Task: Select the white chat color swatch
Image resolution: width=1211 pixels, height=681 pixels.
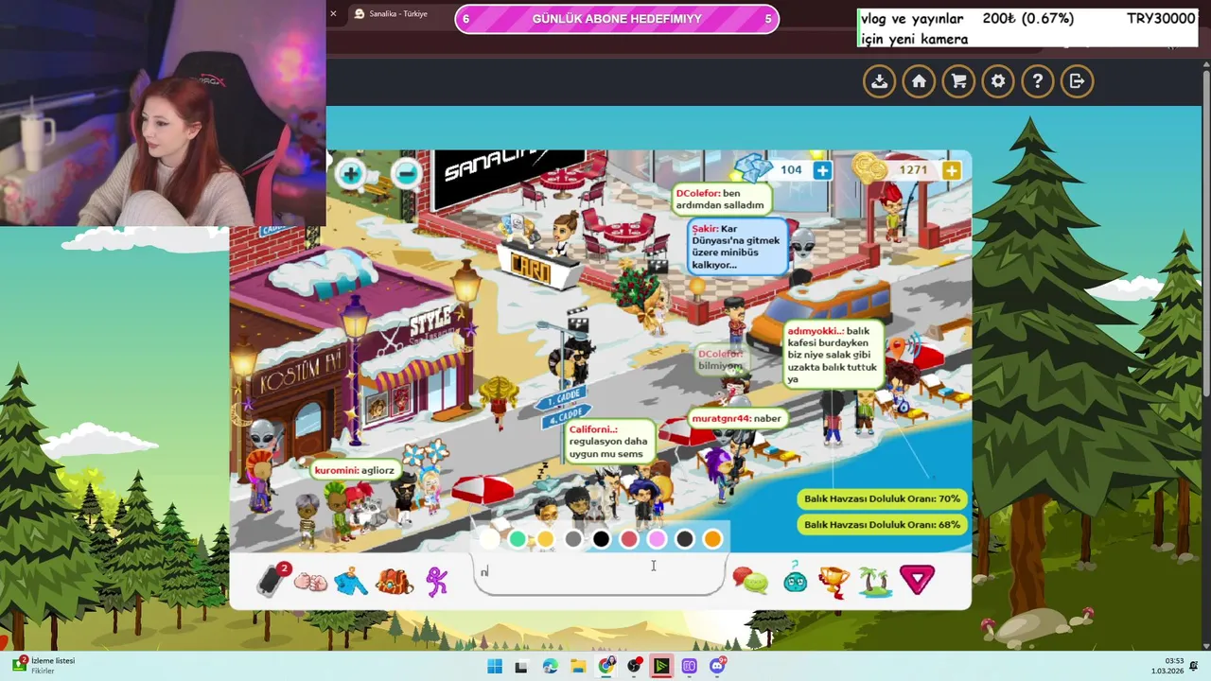Action: coord(489,539)
